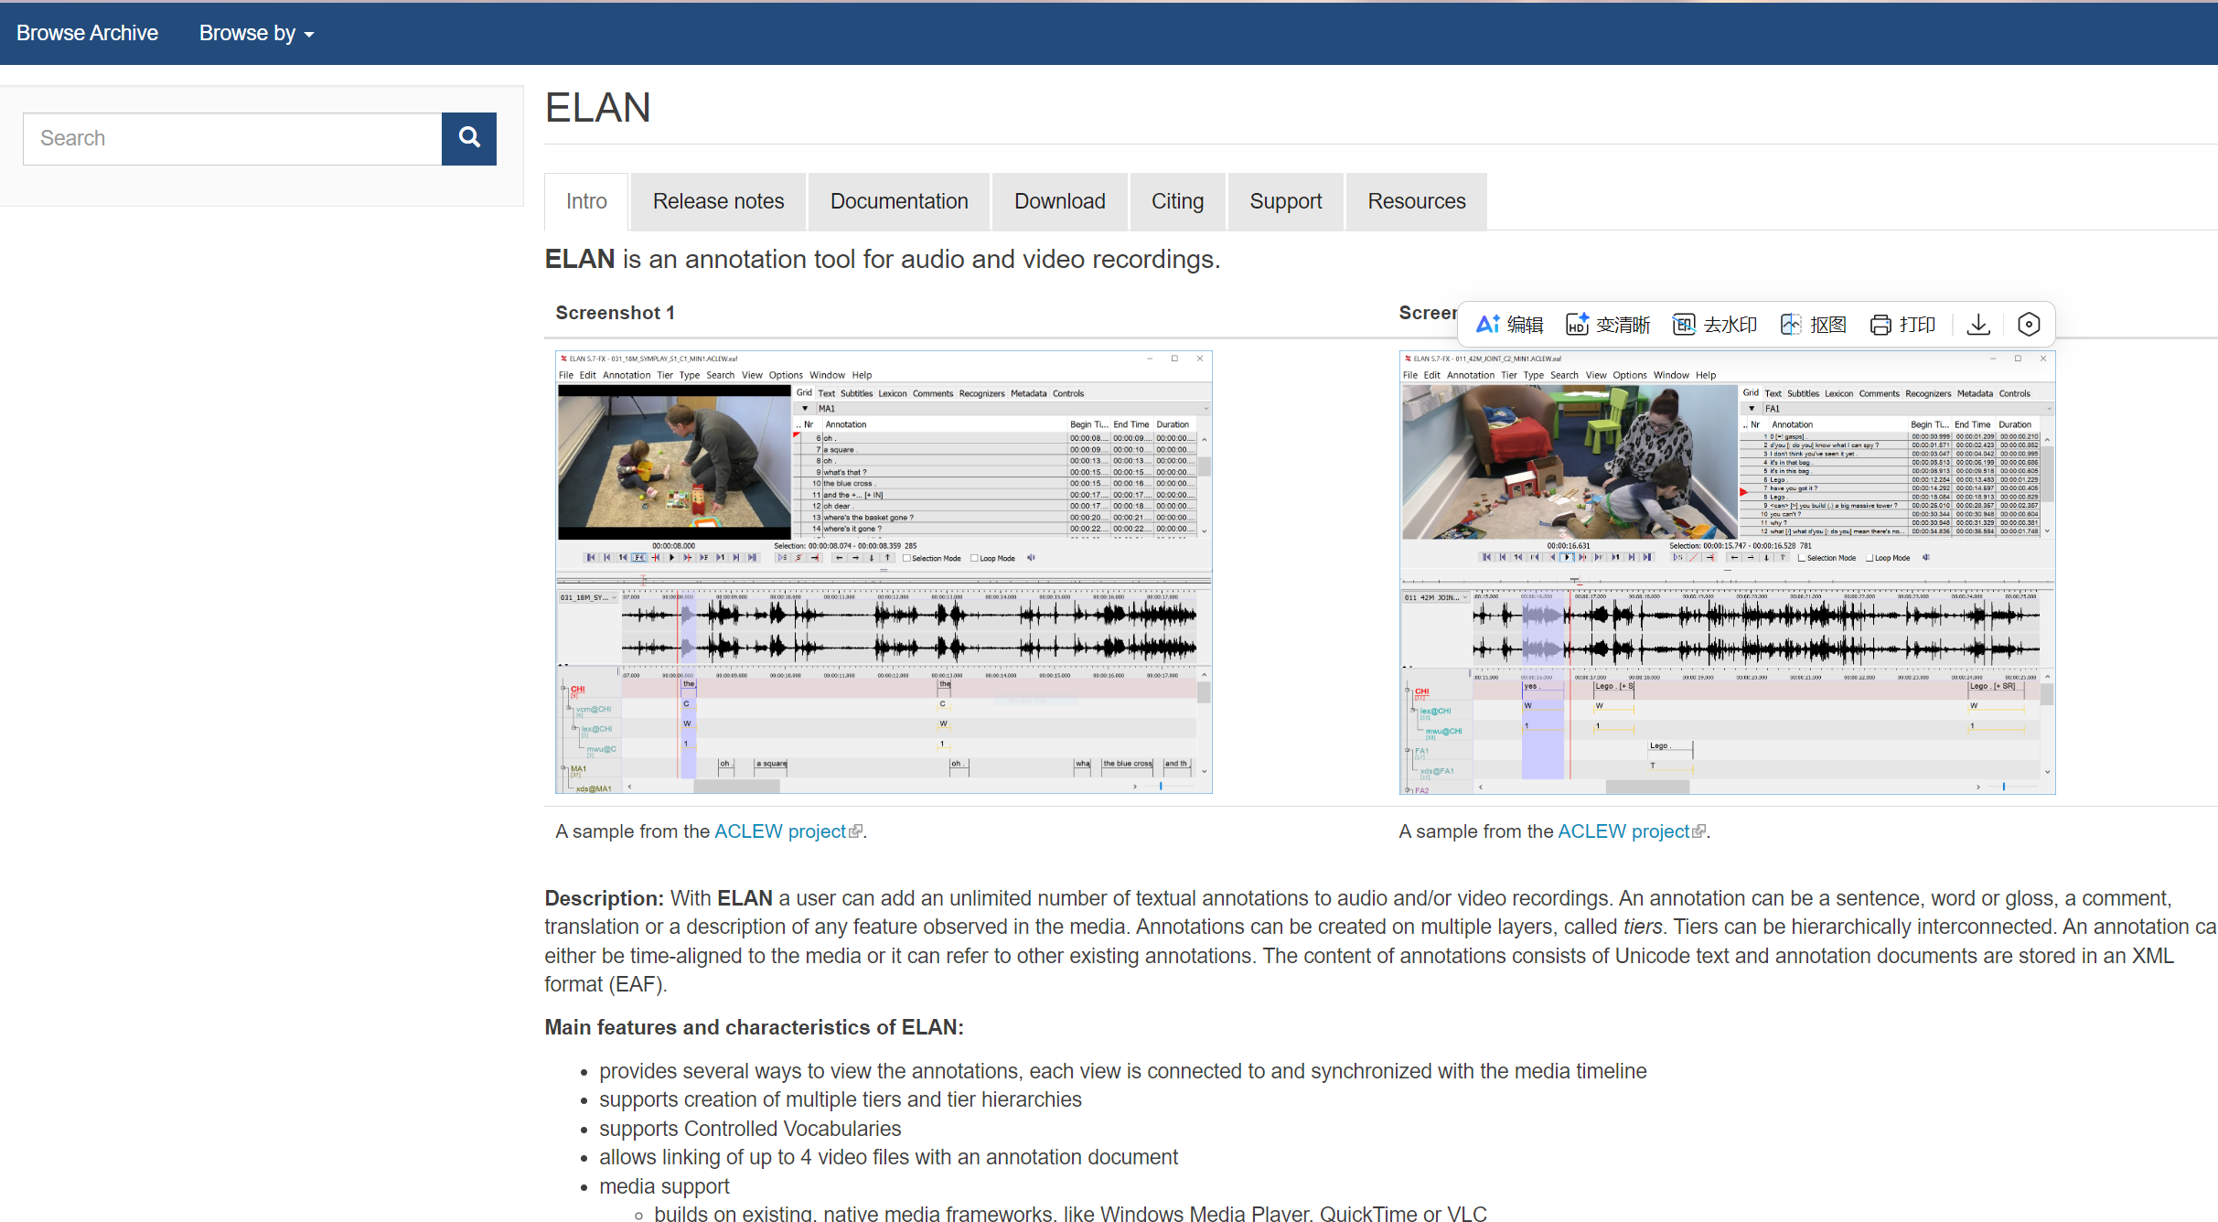Expand the Browse by dropdown menu
This screenshot has width=2218, height=1222.
pos(256,33)
